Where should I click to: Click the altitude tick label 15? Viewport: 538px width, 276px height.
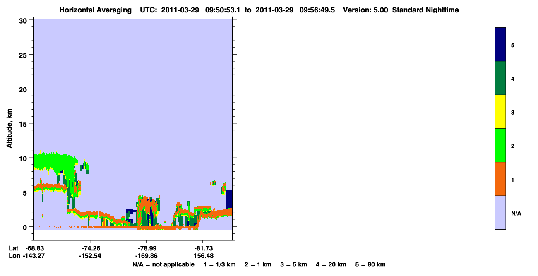(x=24, y=123)
